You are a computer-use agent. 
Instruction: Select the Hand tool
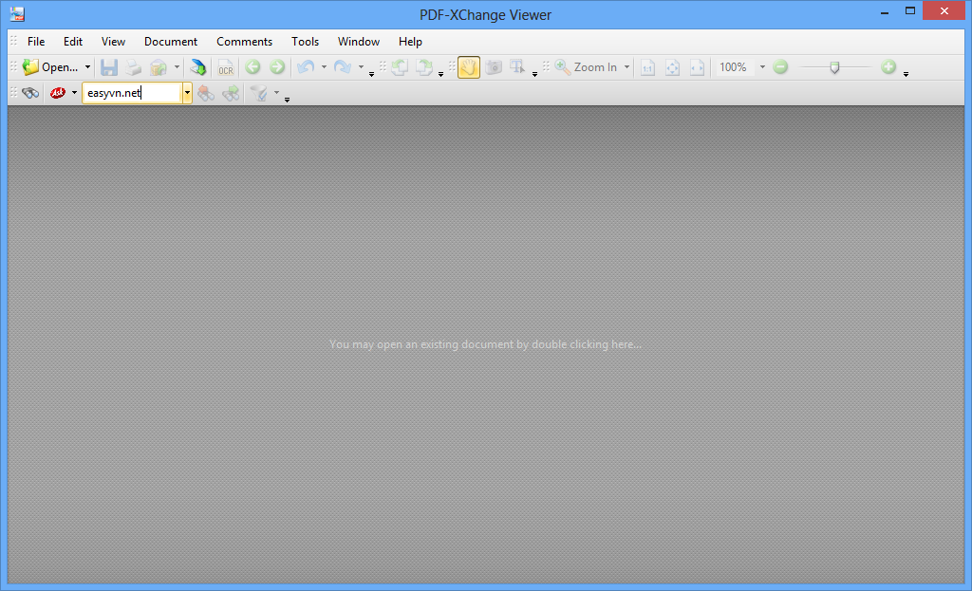point(468,67)
